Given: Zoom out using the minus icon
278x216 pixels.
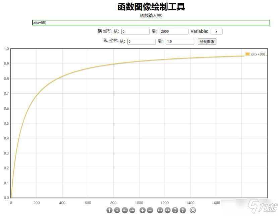Looking at the screenshot, I should click(150, 210).
